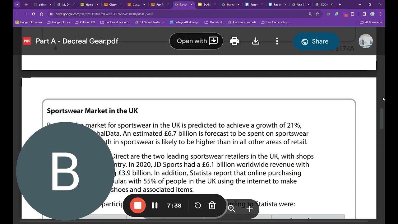Open 0.4 Shared Folders bookmark
Screen dimensions: 398x224
150,22
